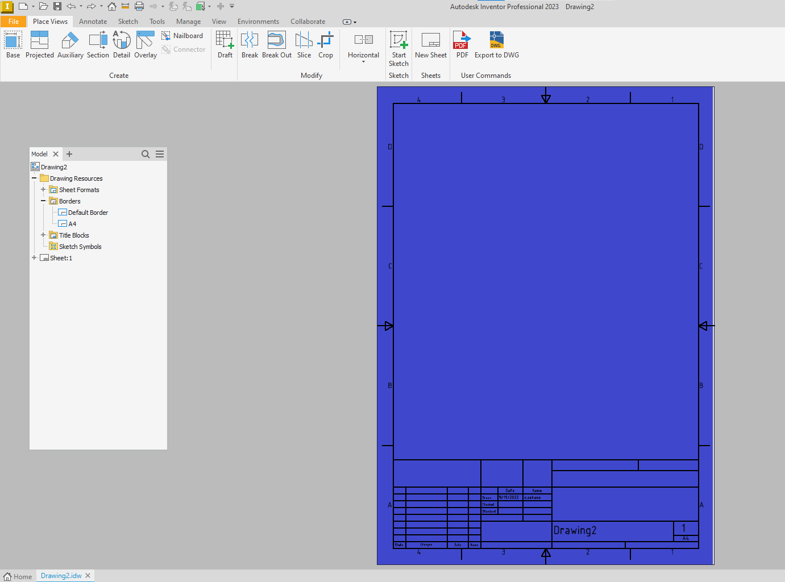Switch to the Sketch tab

[128, 22]
